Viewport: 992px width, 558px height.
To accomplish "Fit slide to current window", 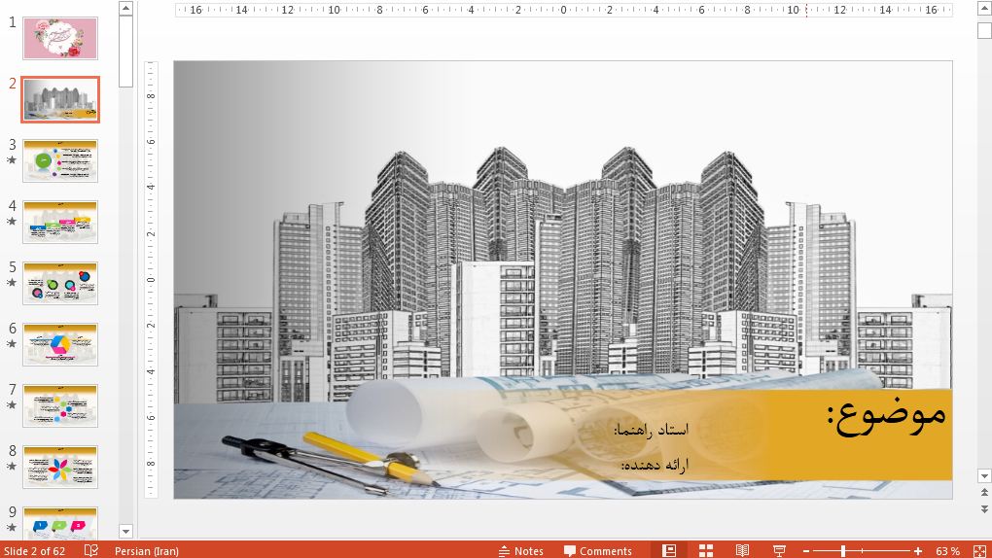I will click(979, 550).
